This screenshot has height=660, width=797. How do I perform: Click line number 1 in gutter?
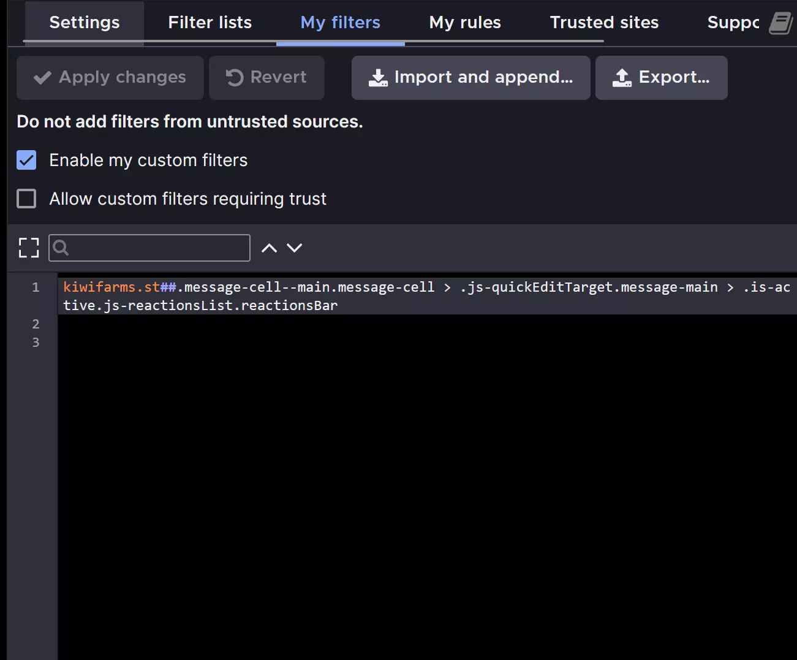36,287
